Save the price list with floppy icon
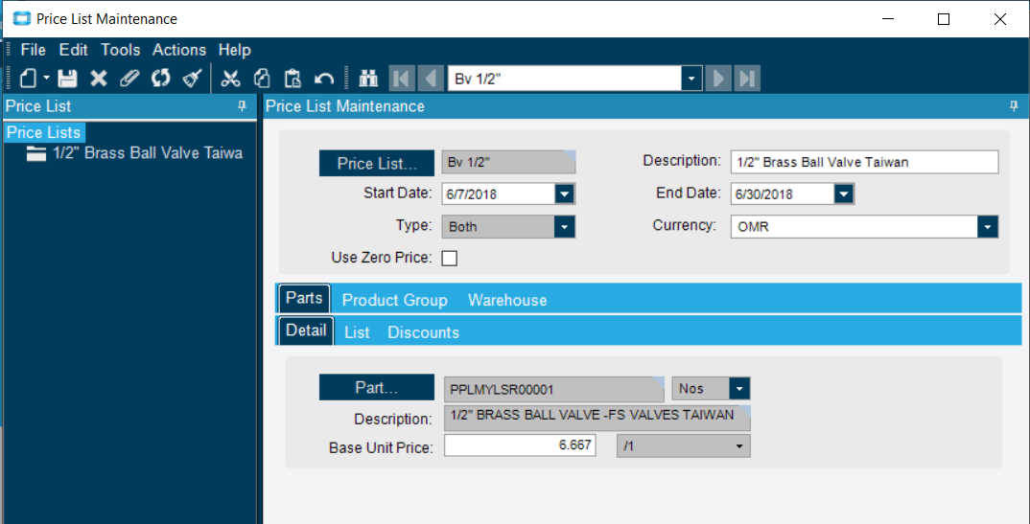The width and height of the screenshot is (1030, 524). click(68, 80)
